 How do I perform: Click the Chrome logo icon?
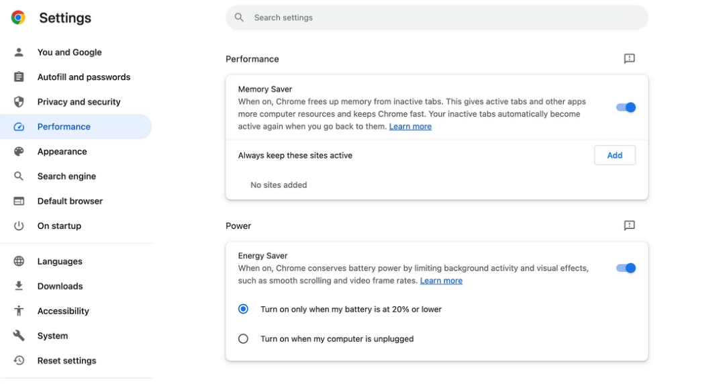[x=18, y=17]
